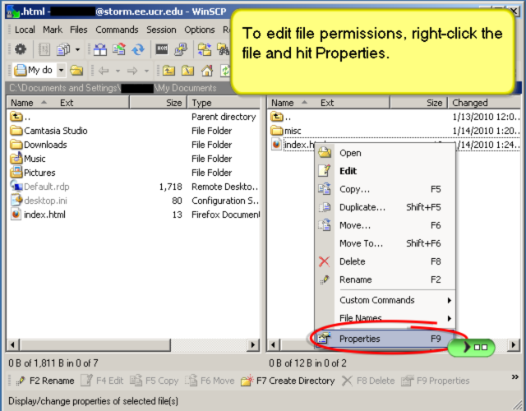Click the green tutorial play/pause control

coord(472,348)
